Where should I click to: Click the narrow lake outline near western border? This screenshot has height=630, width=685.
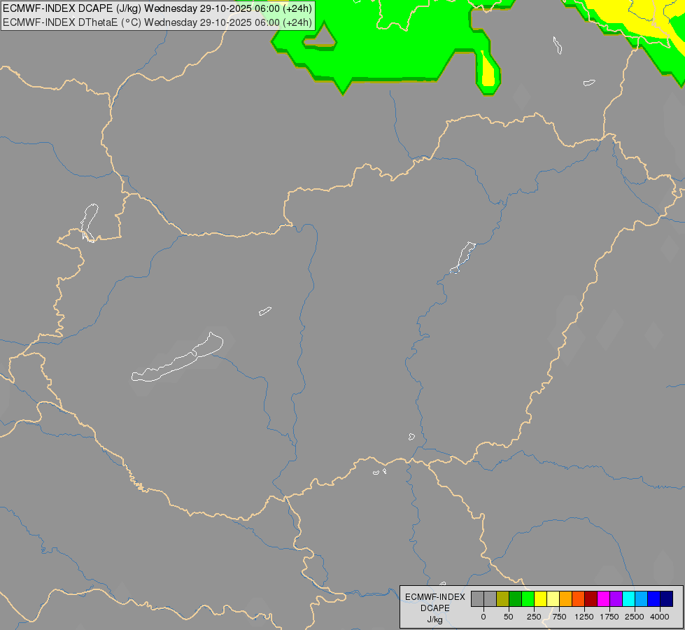(x=89, y=223)
